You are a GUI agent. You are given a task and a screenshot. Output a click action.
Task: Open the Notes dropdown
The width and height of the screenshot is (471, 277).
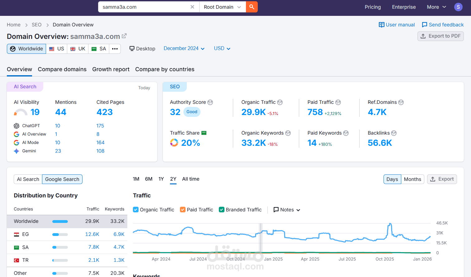tap(287, 210)
